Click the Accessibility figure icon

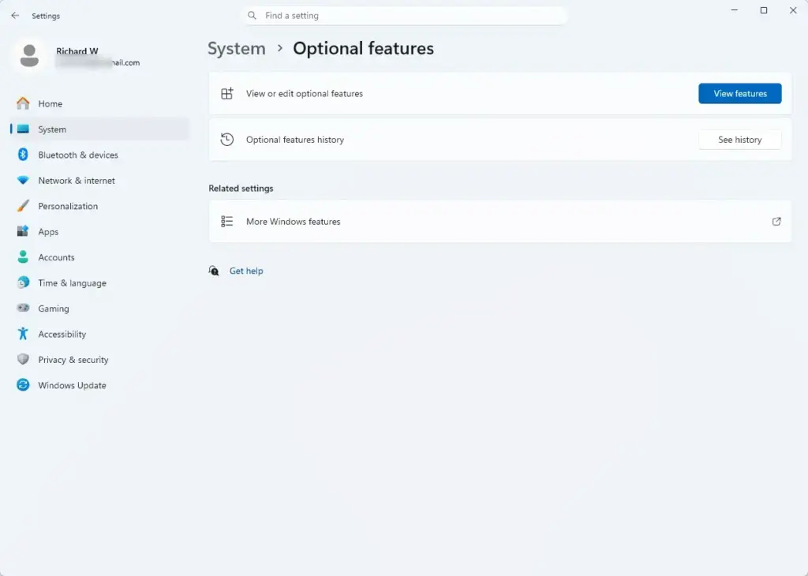point(23,333)
